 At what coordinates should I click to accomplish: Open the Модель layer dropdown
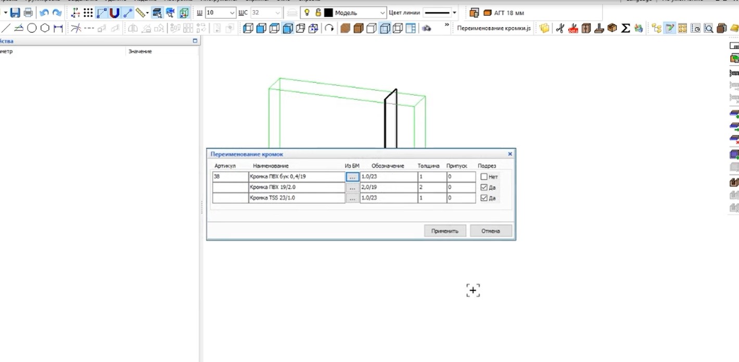coord(383,12)
